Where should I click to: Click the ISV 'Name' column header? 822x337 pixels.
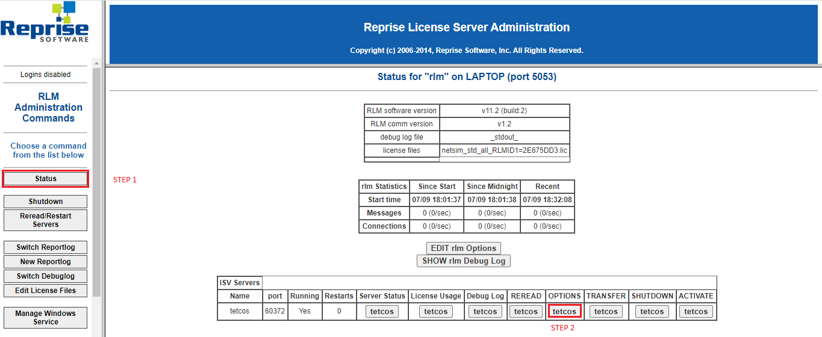point(240,296)
